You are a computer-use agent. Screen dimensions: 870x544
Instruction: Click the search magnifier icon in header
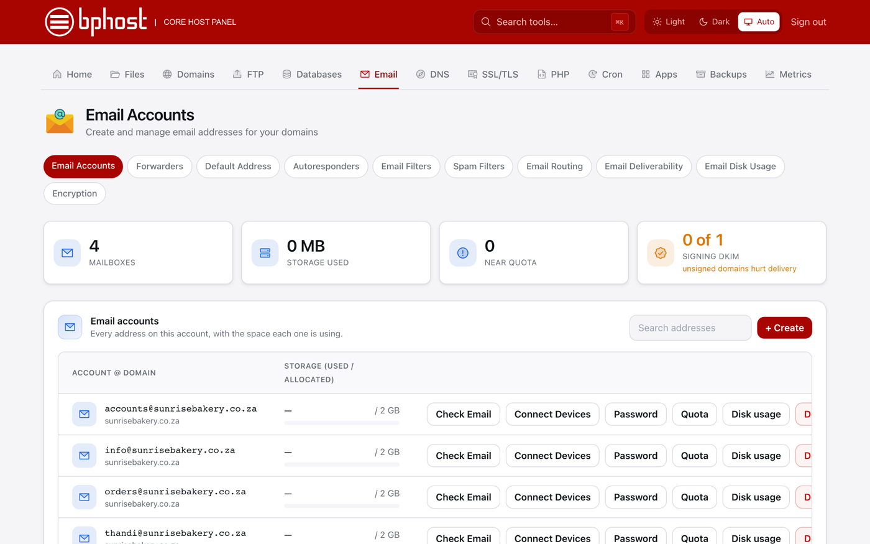pyautogui.click(x=486, y=22)
